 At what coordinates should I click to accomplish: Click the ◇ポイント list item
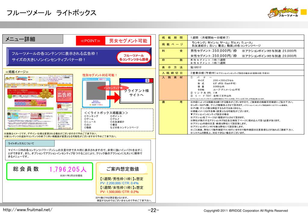[116, 116]
